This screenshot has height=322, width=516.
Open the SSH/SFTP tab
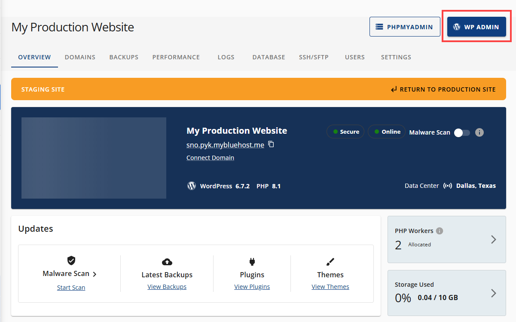314,57
